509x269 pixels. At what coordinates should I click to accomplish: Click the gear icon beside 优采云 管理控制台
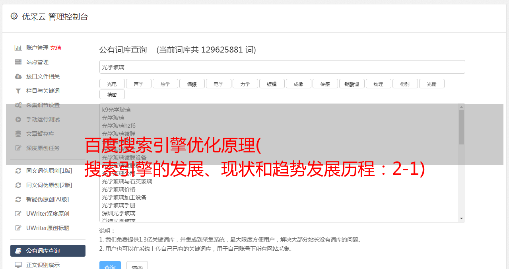tap(14, 16)
